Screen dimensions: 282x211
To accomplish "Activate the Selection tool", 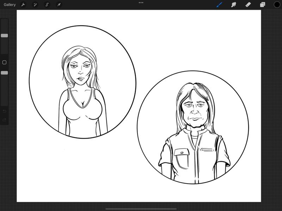I will pyautogui.click(x=47, y=5).
